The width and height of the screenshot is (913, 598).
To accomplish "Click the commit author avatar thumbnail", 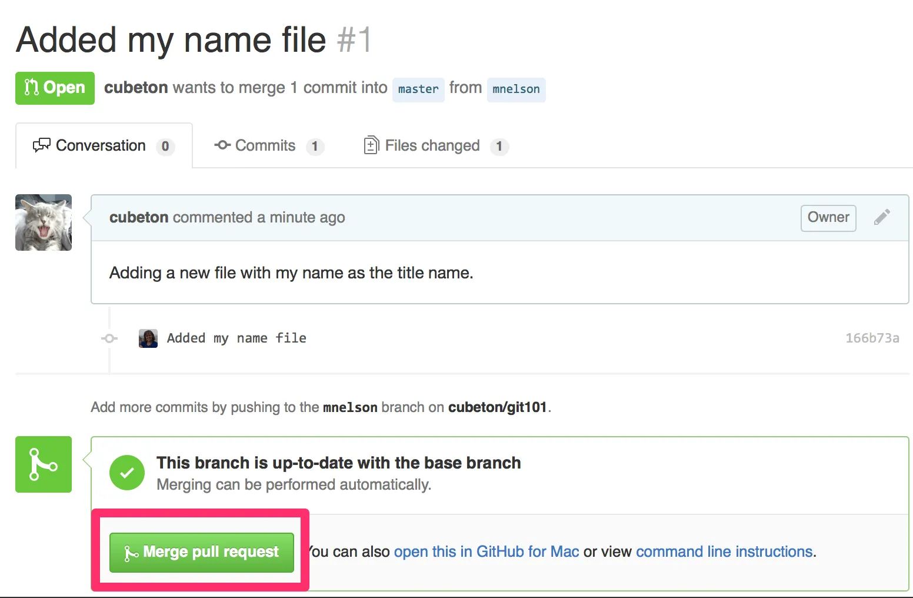I will point(148,338).
